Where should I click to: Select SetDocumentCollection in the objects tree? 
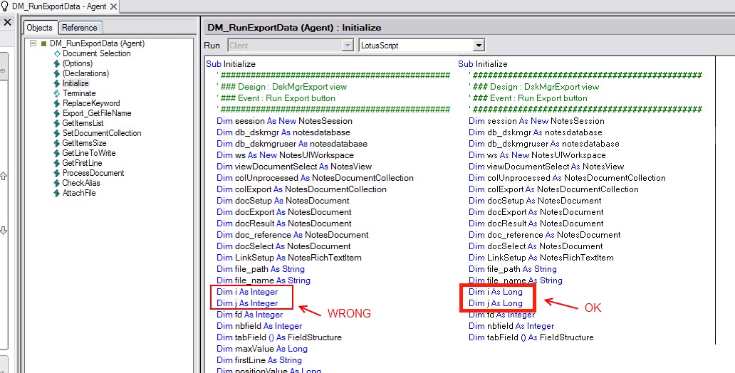101,133
